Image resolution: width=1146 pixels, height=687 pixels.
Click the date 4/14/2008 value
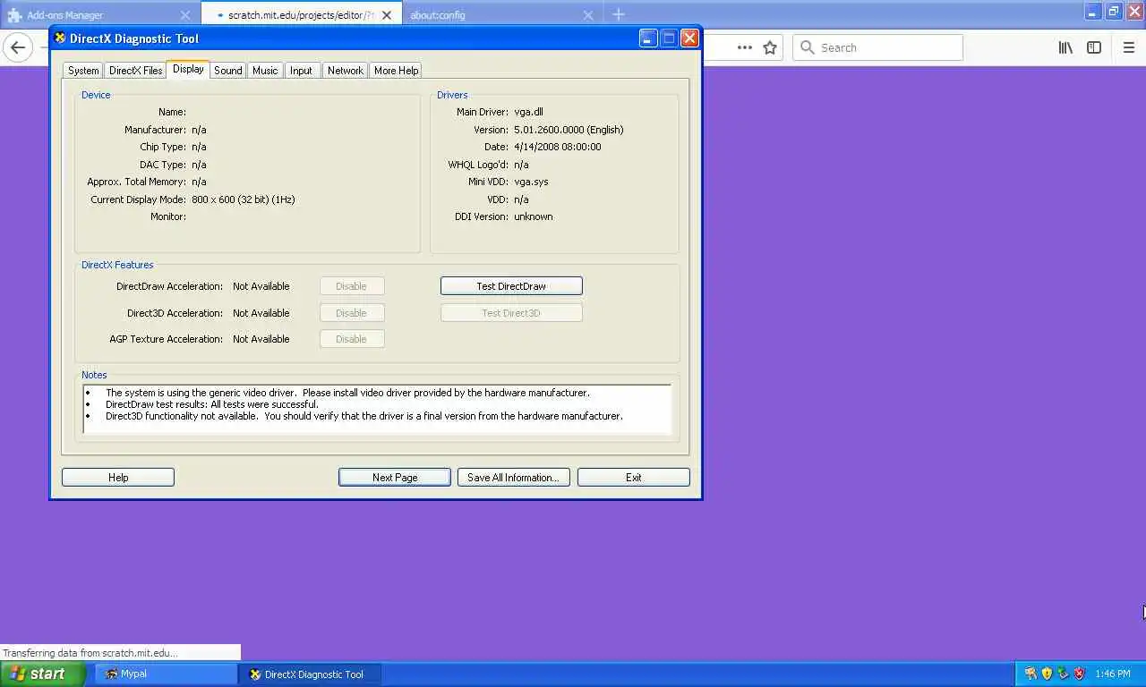pos(557,147)
